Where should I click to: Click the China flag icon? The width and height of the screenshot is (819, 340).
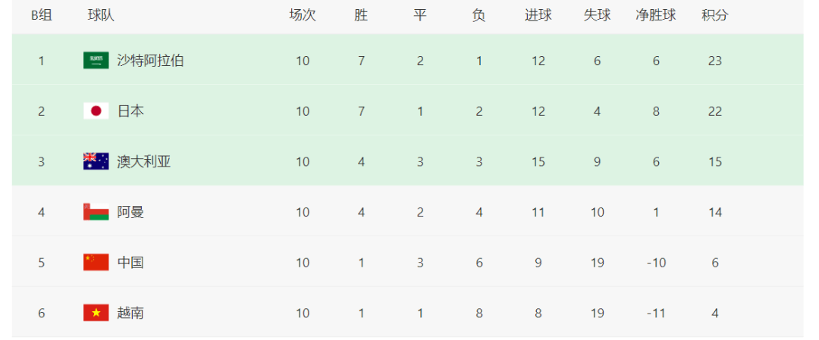click(96, 262)
